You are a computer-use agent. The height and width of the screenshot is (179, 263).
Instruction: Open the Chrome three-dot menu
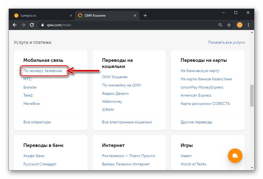249,25
